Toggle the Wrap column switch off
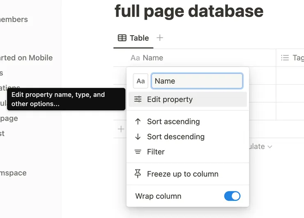The image size is (304, 218). pos(232,196)
